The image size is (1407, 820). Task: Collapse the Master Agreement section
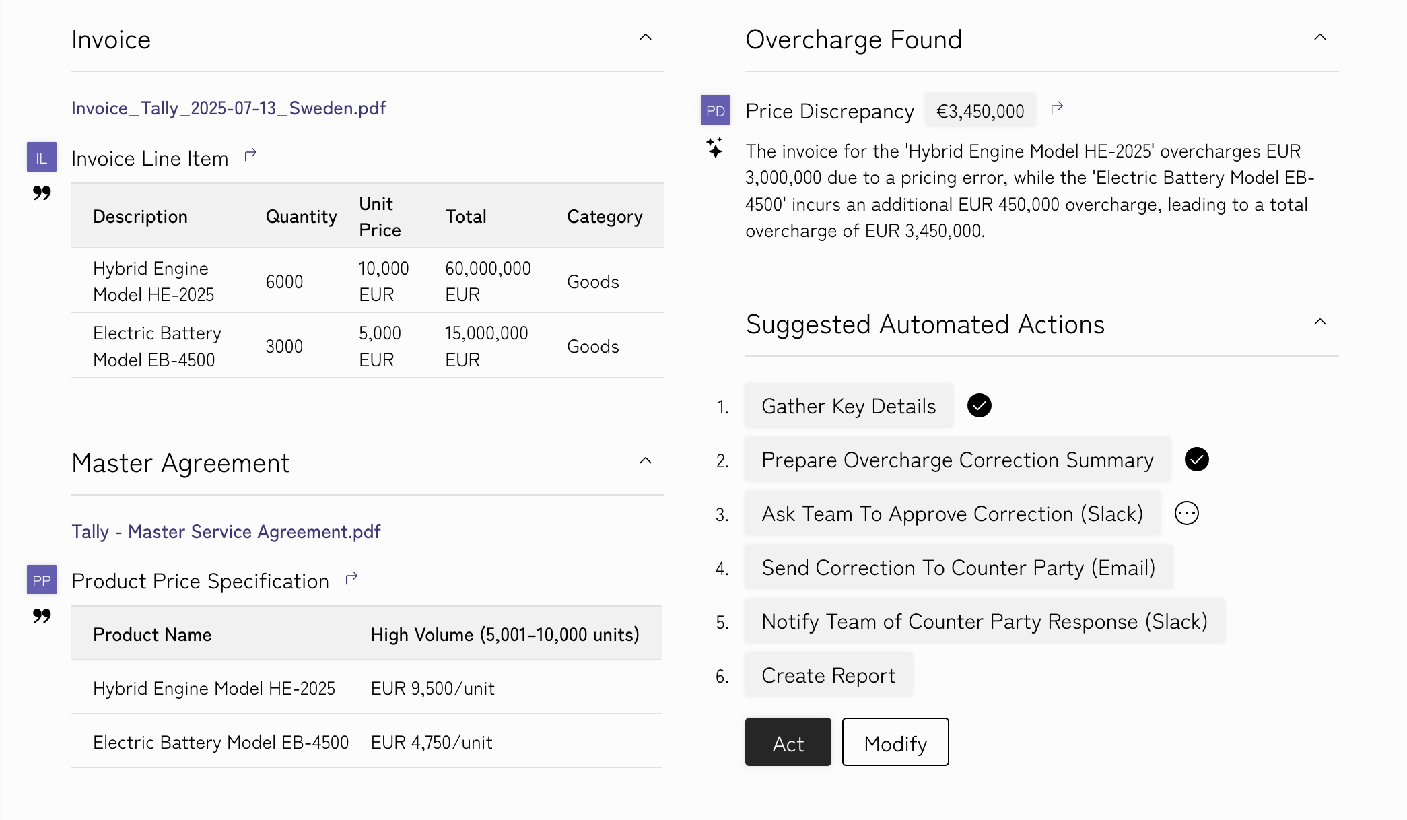point(645,461)
